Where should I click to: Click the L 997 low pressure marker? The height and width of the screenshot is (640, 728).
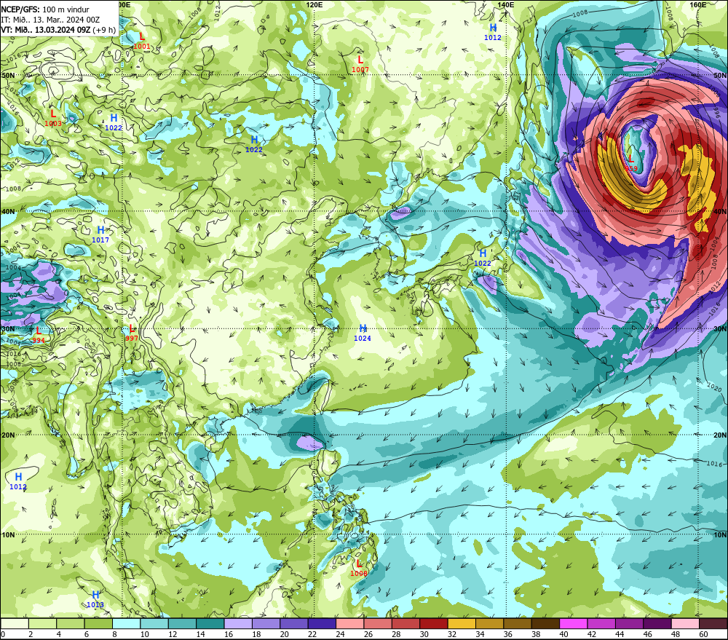[x=132, y=333]
